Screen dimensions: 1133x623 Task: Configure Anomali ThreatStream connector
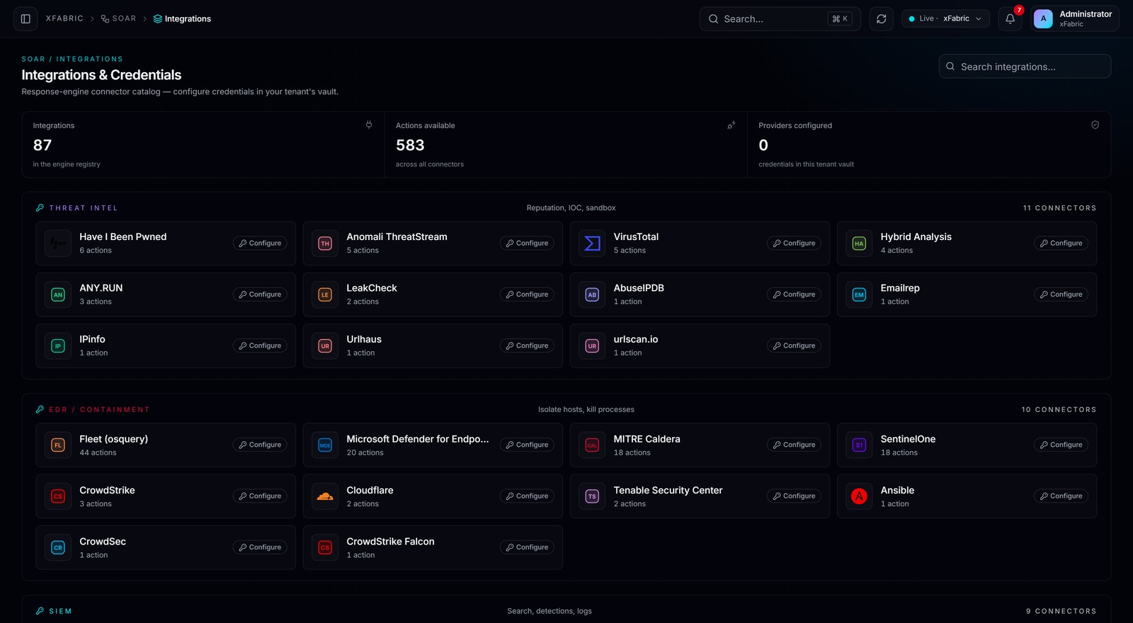[527, 244]
